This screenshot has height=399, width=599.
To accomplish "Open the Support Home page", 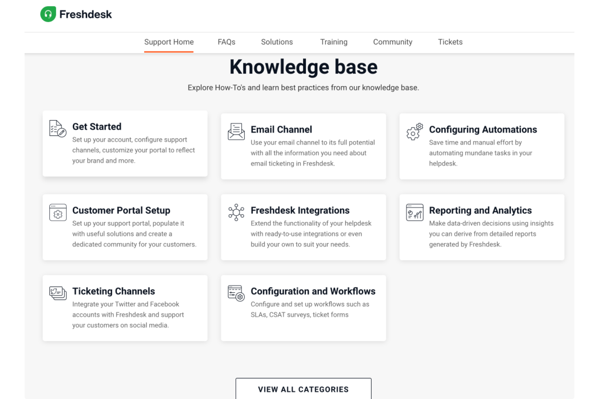I will click(169, 42).
